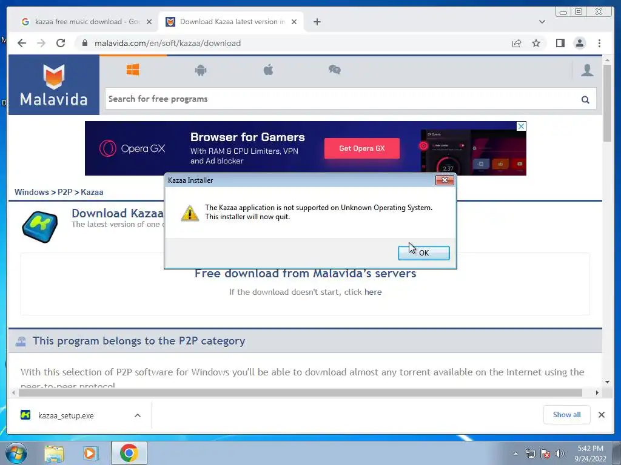Viewport: 621px width, 465px height.
Task: Open Windows breadcrumb link
Action: (x=32, y=192)
